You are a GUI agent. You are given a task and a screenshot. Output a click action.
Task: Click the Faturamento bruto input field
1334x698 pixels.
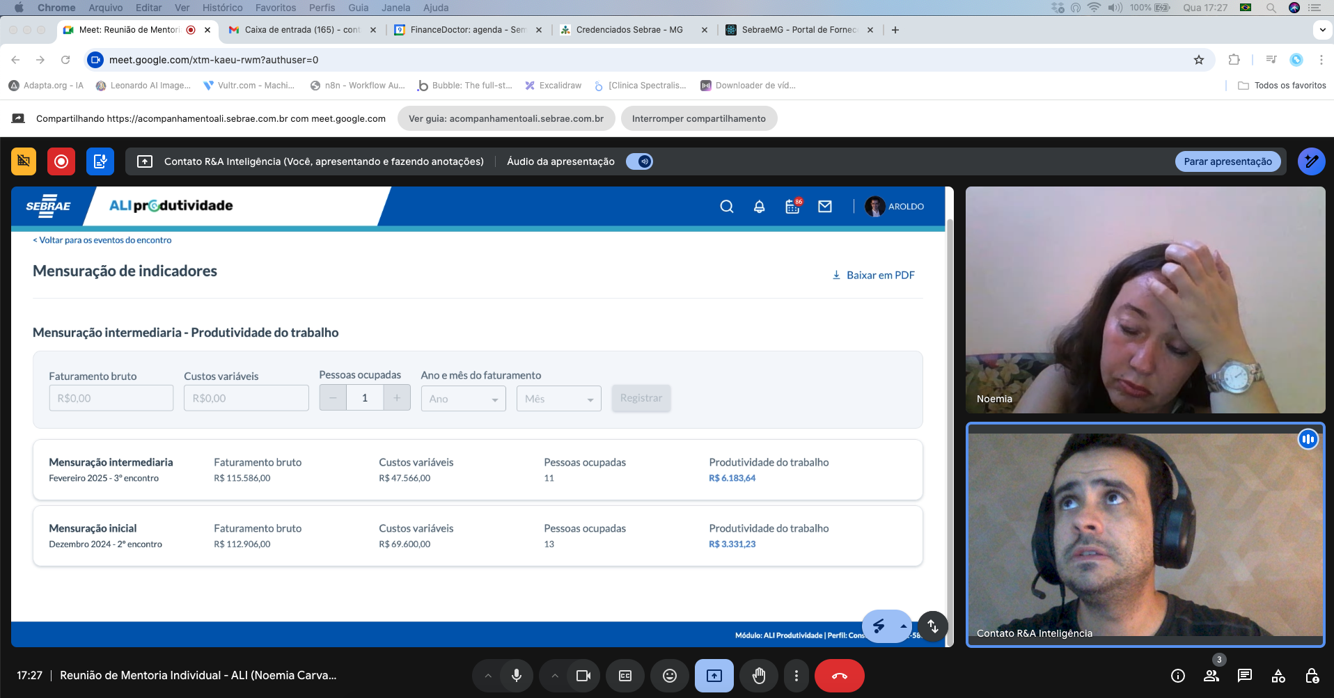tap(111, 398)
